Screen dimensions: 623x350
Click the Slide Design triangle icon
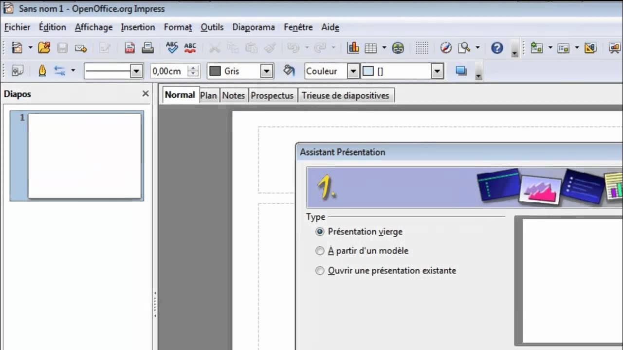(x=590, y=48)
